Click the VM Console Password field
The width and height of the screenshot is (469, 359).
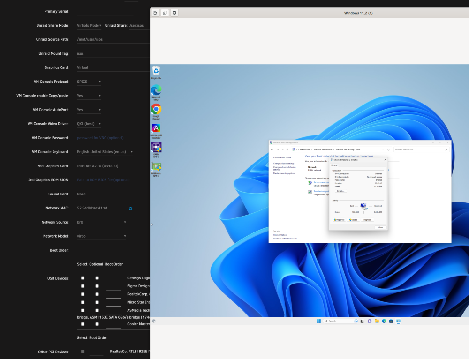113,138
